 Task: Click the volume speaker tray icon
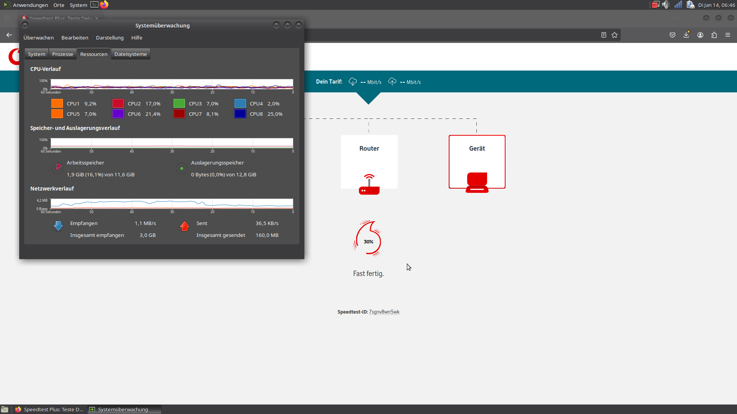666,5
